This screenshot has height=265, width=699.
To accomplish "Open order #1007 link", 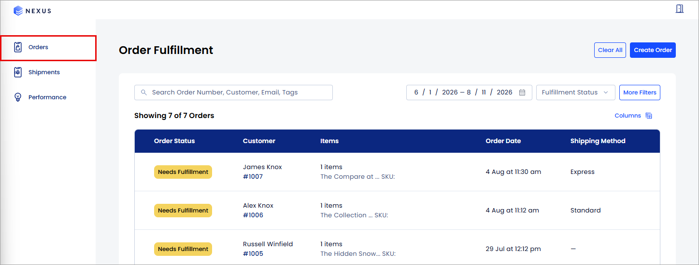I will tap(253, 177).
